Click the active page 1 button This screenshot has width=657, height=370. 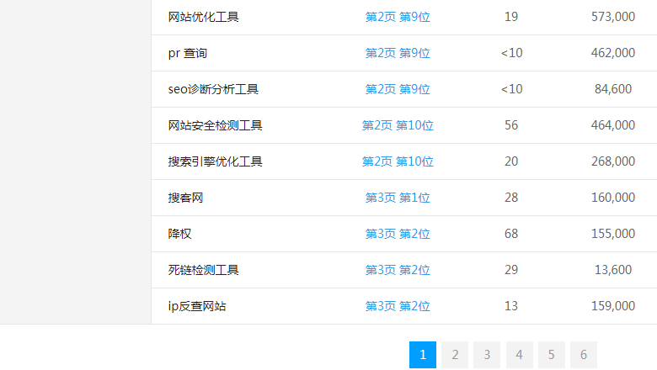click(x=423, y=355)
